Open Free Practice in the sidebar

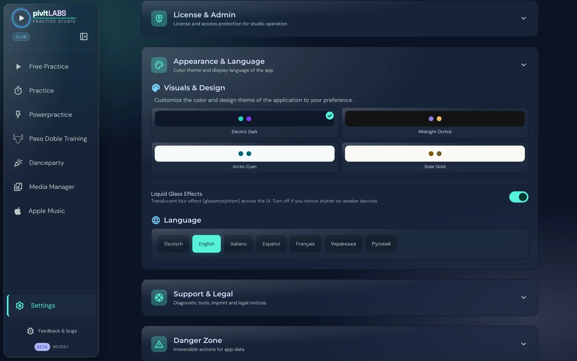click(51, 66)
